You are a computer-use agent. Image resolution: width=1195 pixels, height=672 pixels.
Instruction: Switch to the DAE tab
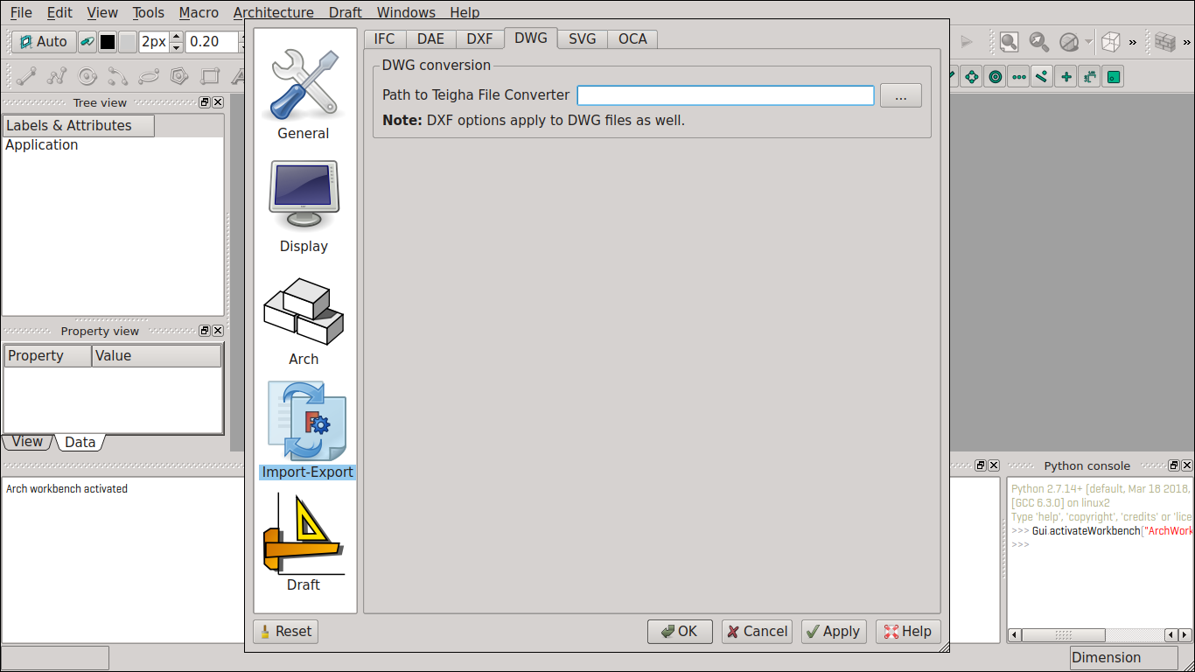430,39
